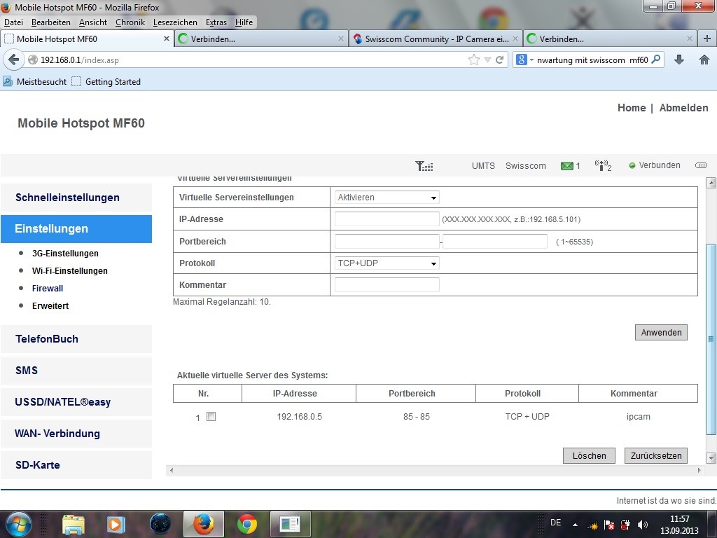Click the Abmelden link
This screenshot has height=538, width=717.
point(683,108)
